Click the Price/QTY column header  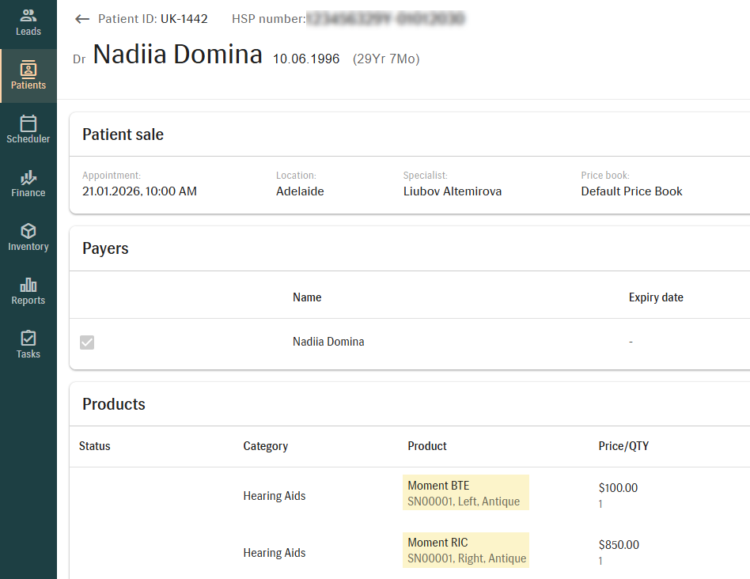pos(623,446)
